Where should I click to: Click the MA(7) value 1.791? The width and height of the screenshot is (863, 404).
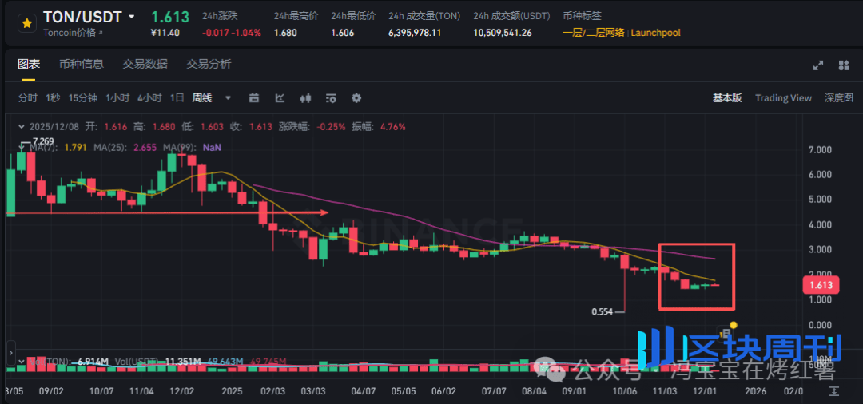click(77, 148)
